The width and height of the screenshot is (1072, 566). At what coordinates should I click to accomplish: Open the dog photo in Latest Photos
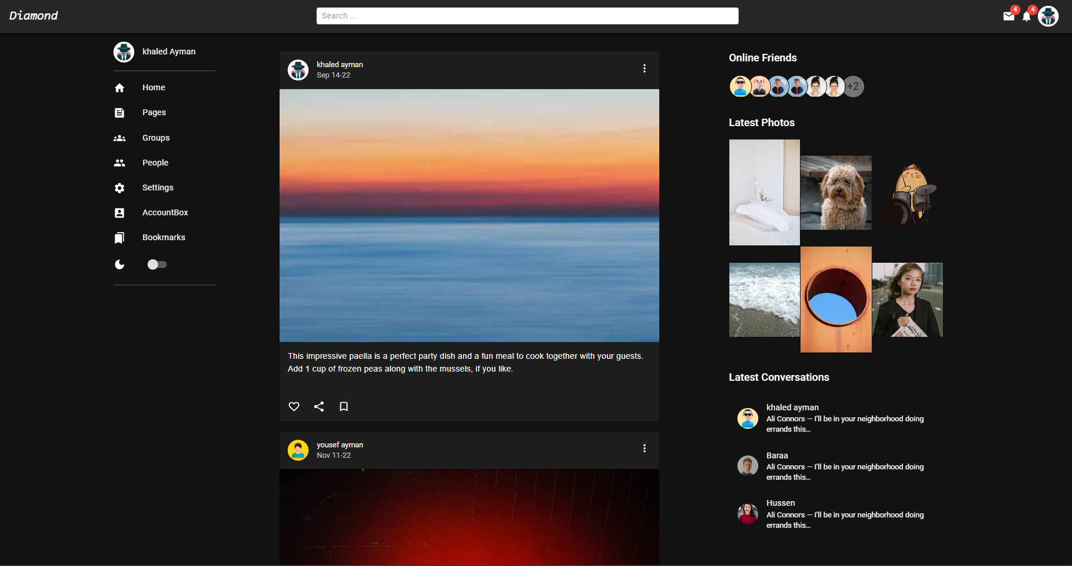coord(836,193)
